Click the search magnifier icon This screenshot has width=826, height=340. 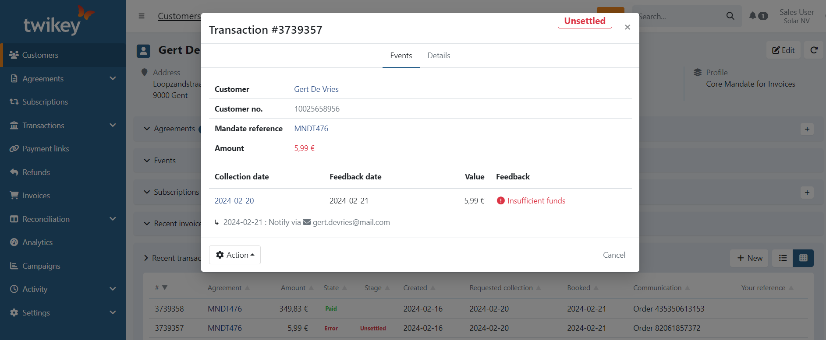tap(730, 16)
